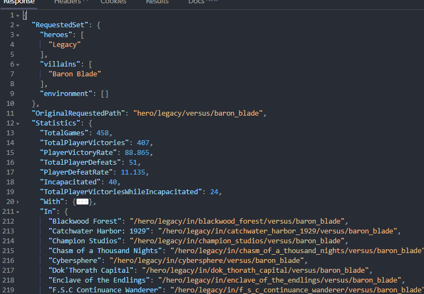424x294 pixels.
Task: Click the PlayerVictoryRate value 88.865
Action: tap(137, 153)
